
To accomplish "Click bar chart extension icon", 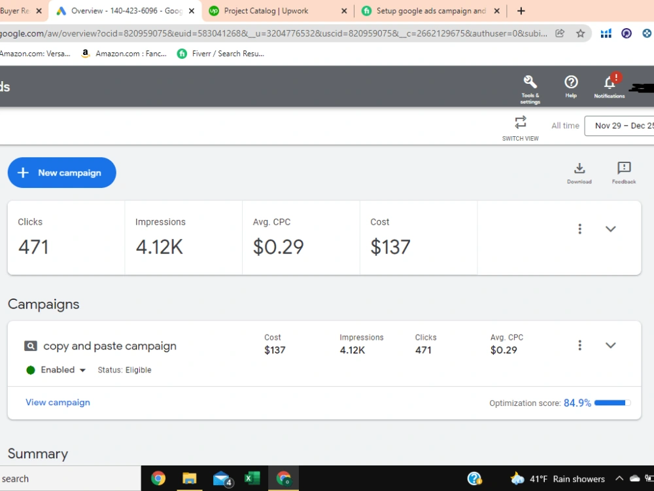I will click(x=606, y=33).
